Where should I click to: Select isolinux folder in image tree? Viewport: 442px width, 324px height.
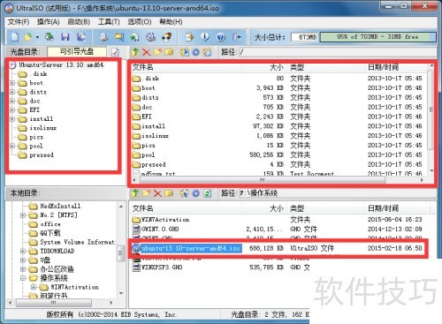click(x=42, y=128)
